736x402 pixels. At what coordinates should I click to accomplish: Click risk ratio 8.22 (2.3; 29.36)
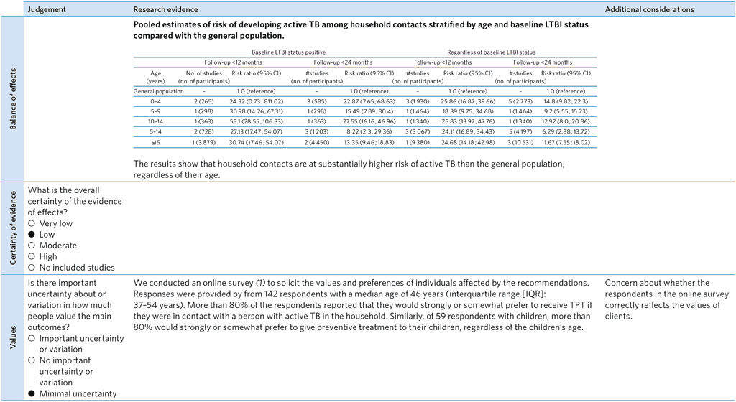[369, 131]
